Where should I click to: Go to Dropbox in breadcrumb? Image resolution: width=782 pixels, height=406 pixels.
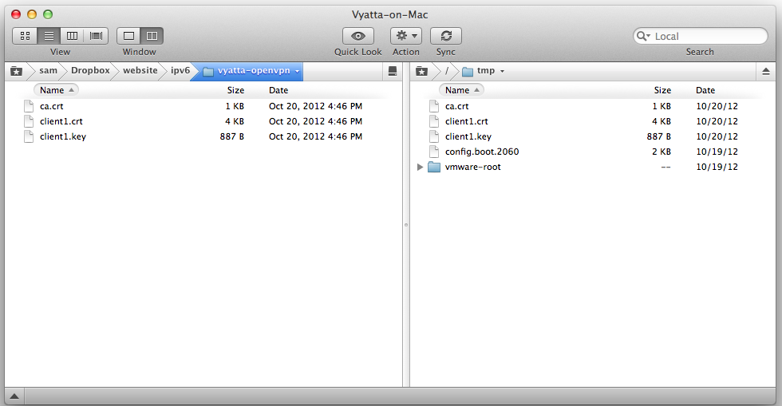(x=90, y=71)
